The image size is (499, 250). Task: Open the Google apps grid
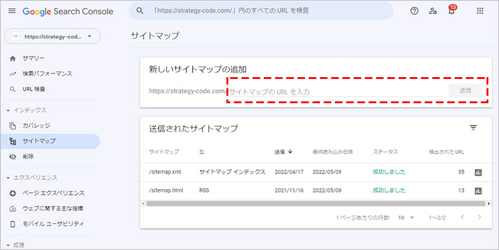480,11
